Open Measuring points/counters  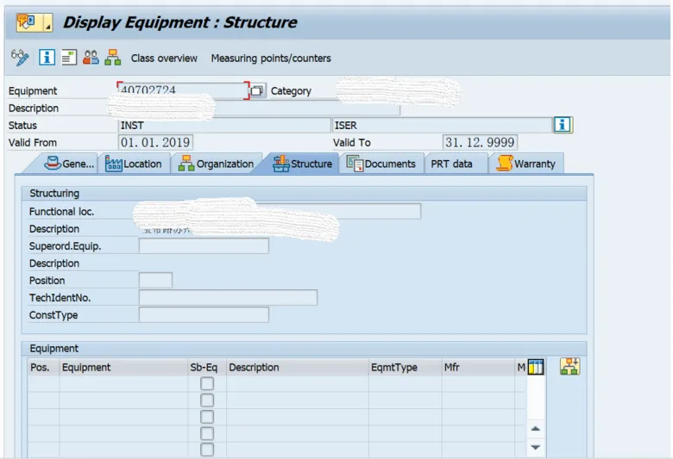pyautogui.click(x=271, y=59)
